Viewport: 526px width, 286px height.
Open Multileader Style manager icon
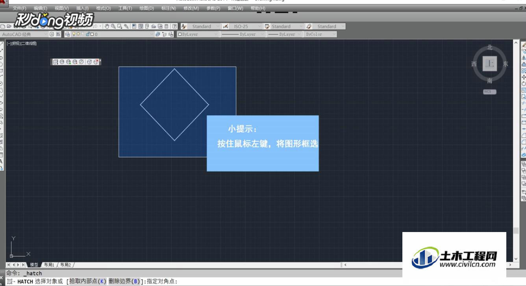tap(309, 26)
